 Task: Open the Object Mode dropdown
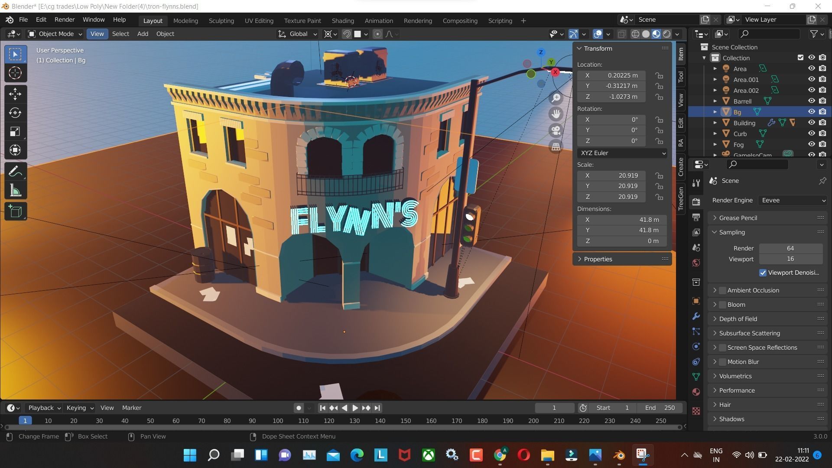pyautogui.click(x=55, y=34)
